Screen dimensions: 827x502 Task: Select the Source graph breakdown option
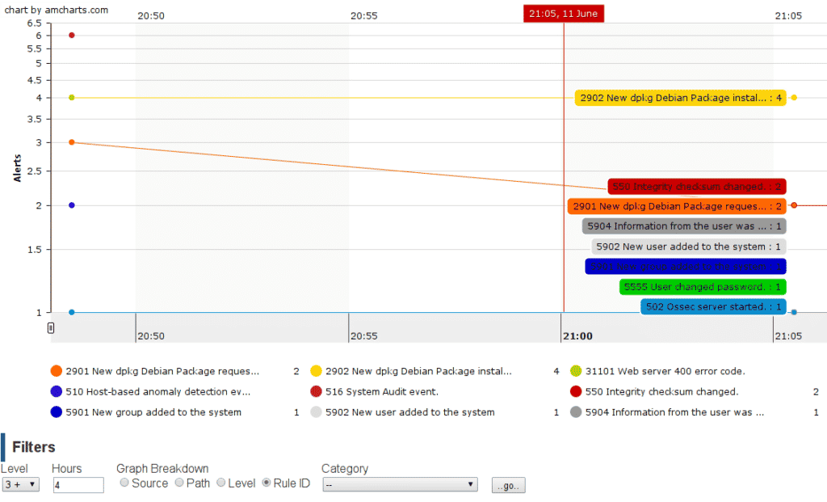click(124, 483)
